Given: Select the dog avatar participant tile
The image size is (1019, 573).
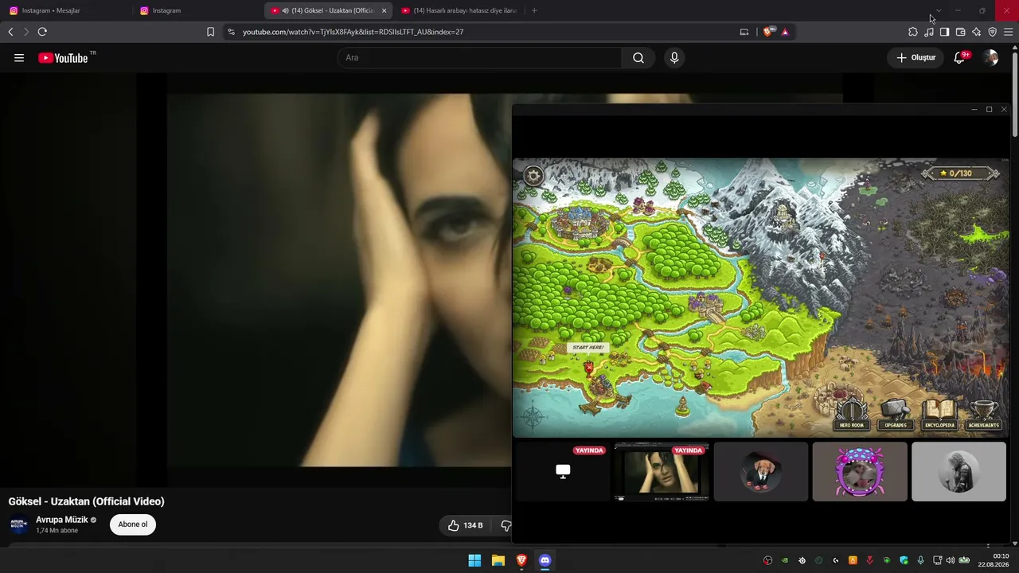Looking at the screenshot, I should click(x=760, y=471).
